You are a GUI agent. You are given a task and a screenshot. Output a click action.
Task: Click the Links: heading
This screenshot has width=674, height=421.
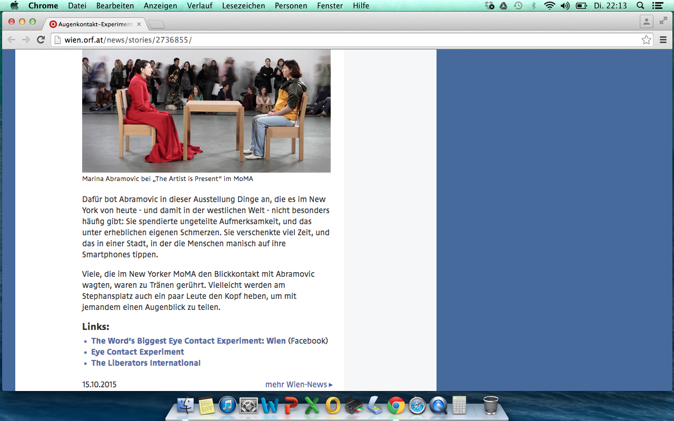(x=96, y=327)
